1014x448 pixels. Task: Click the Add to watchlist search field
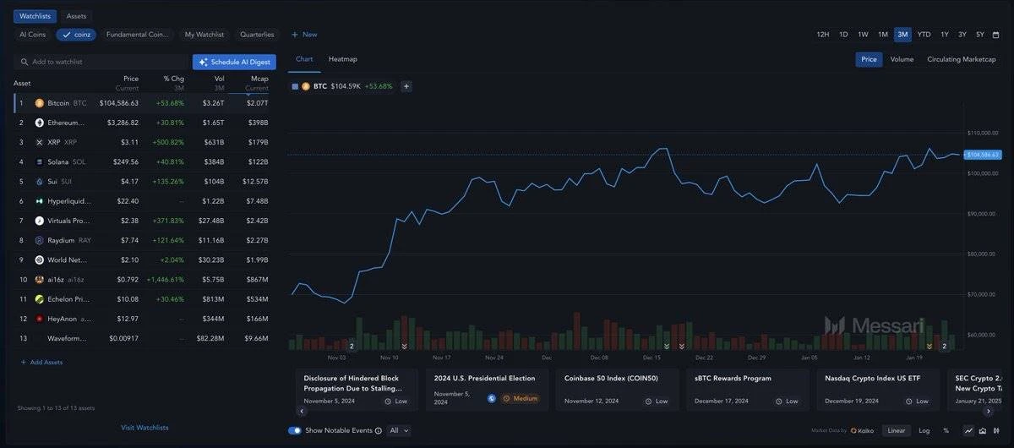(101, 63)
